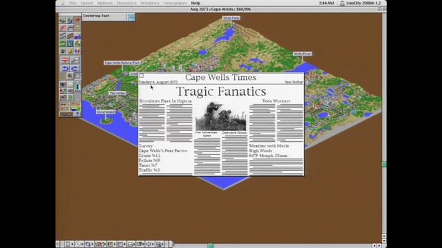Image resolution: width=442 pixels, height=248 pixels.
Task: Click the Zoom In magnifier tool
Action: tap(70, 76)
